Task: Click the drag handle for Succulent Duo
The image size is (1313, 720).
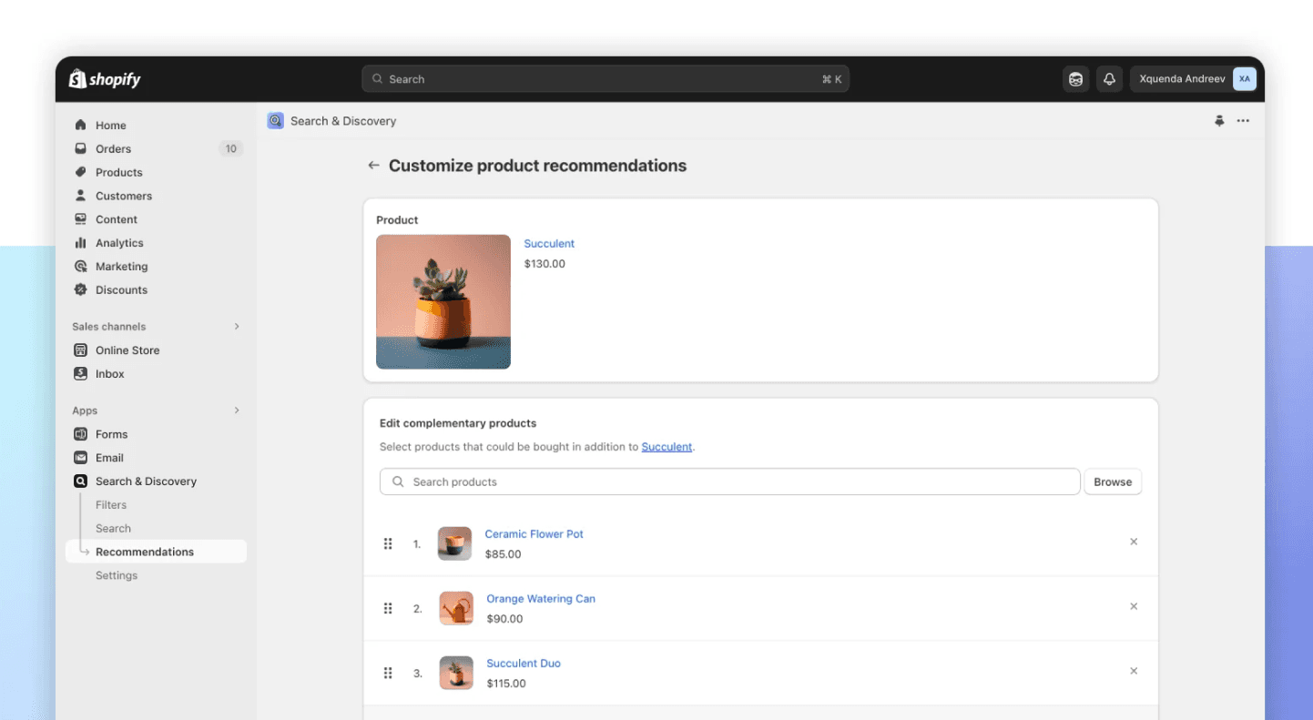Action: coord(388,673)
